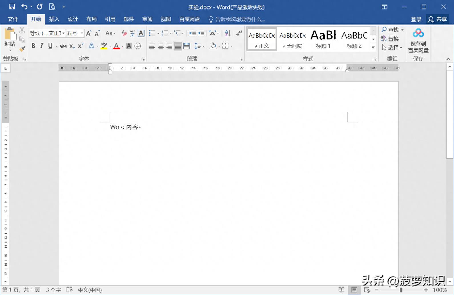Apply the 标题 1 style
The height and width of the screenshot is (295, 454).
tap(323, 39)
